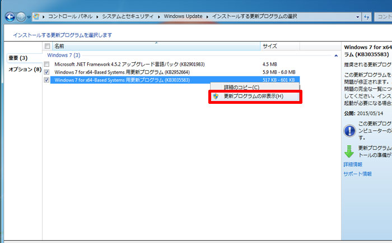Expand arrow after コントロール パネル breadcrumb
The image size is (392, 243).
(97, 17)
